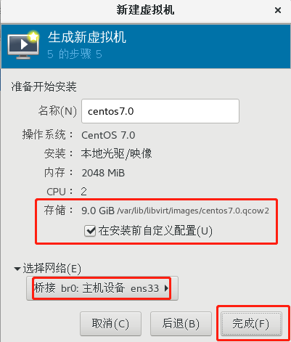Click the CentOS 7.0 operating system value
Image resolution: width=291 pixels, height=342 pixels.
[108, 135]
